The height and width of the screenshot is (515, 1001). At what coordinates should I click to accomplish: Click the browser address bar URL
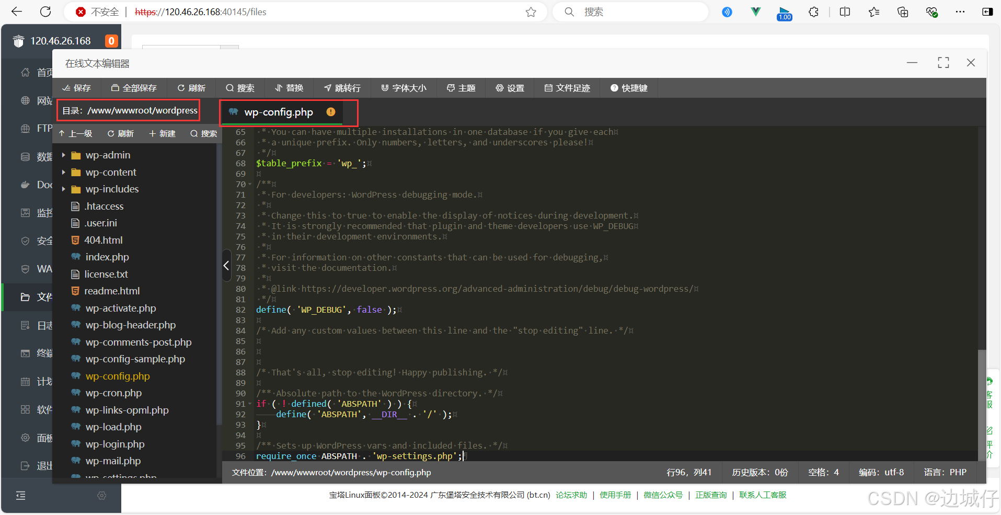pos(201,12)
